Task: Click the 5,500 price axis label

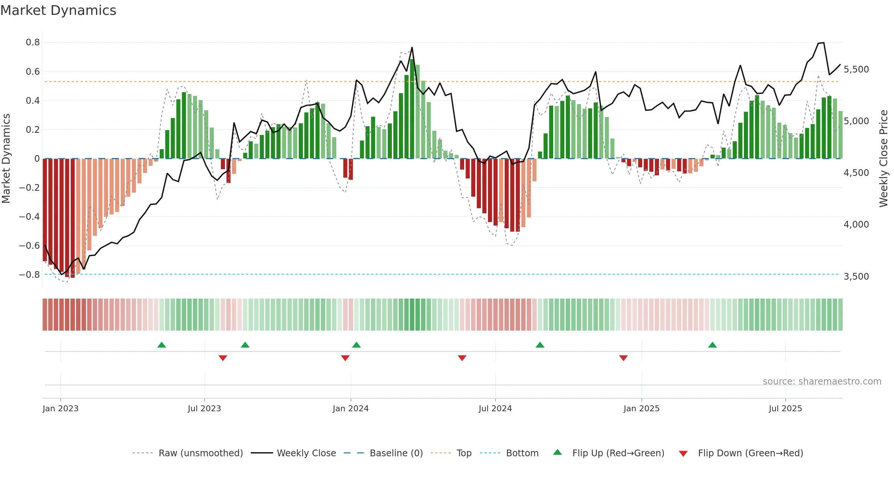Action: point(856,70)
